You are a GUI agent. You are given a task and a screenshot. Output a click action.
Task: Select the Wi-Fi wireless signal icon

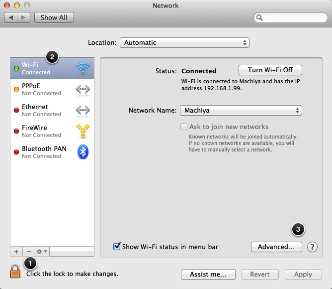click(x=83, y=69)
